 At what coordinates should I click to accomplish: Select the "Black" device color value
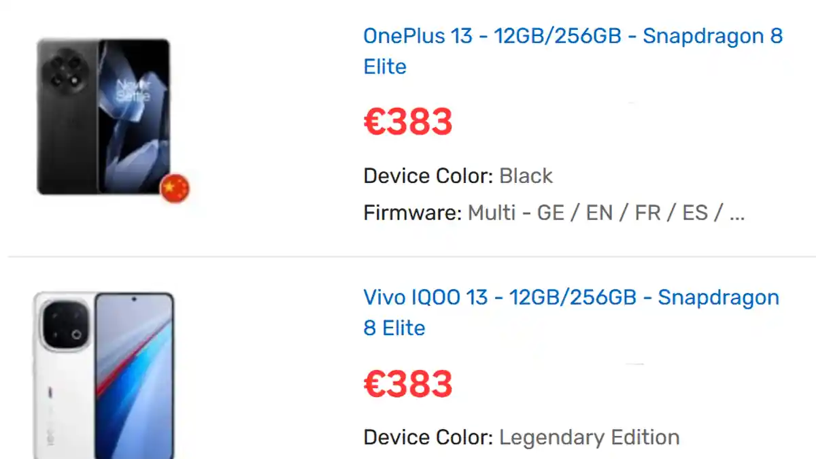point(526,176)
